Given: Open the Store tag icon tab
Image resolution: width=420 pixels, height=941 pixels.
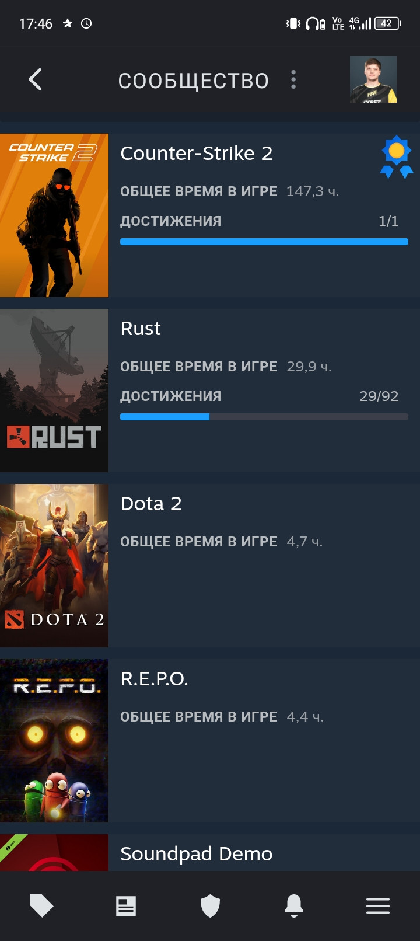Looking at the screenshot, I should (42, 906).
